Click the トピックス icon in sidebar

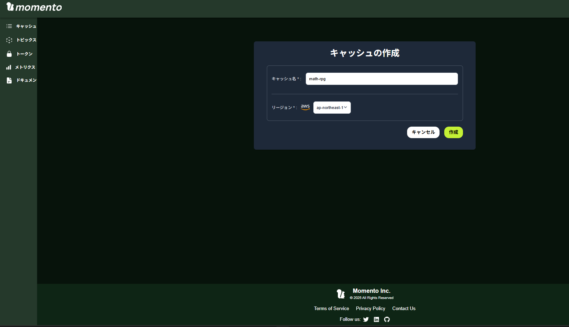coord(9,40)
